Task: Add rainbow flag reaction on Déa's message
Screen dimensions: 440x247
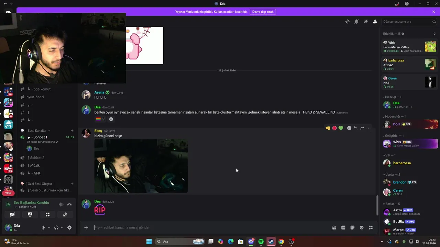Action: [100, 119]
